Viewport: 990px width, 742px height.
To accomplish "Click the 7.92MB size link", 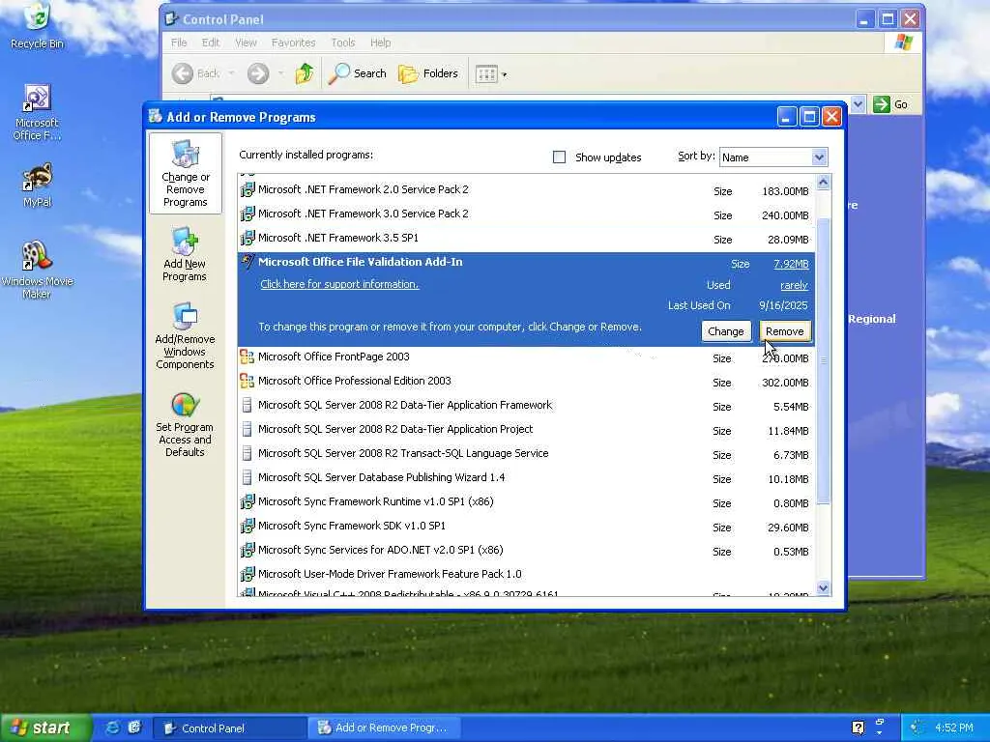I will point(791,264).
